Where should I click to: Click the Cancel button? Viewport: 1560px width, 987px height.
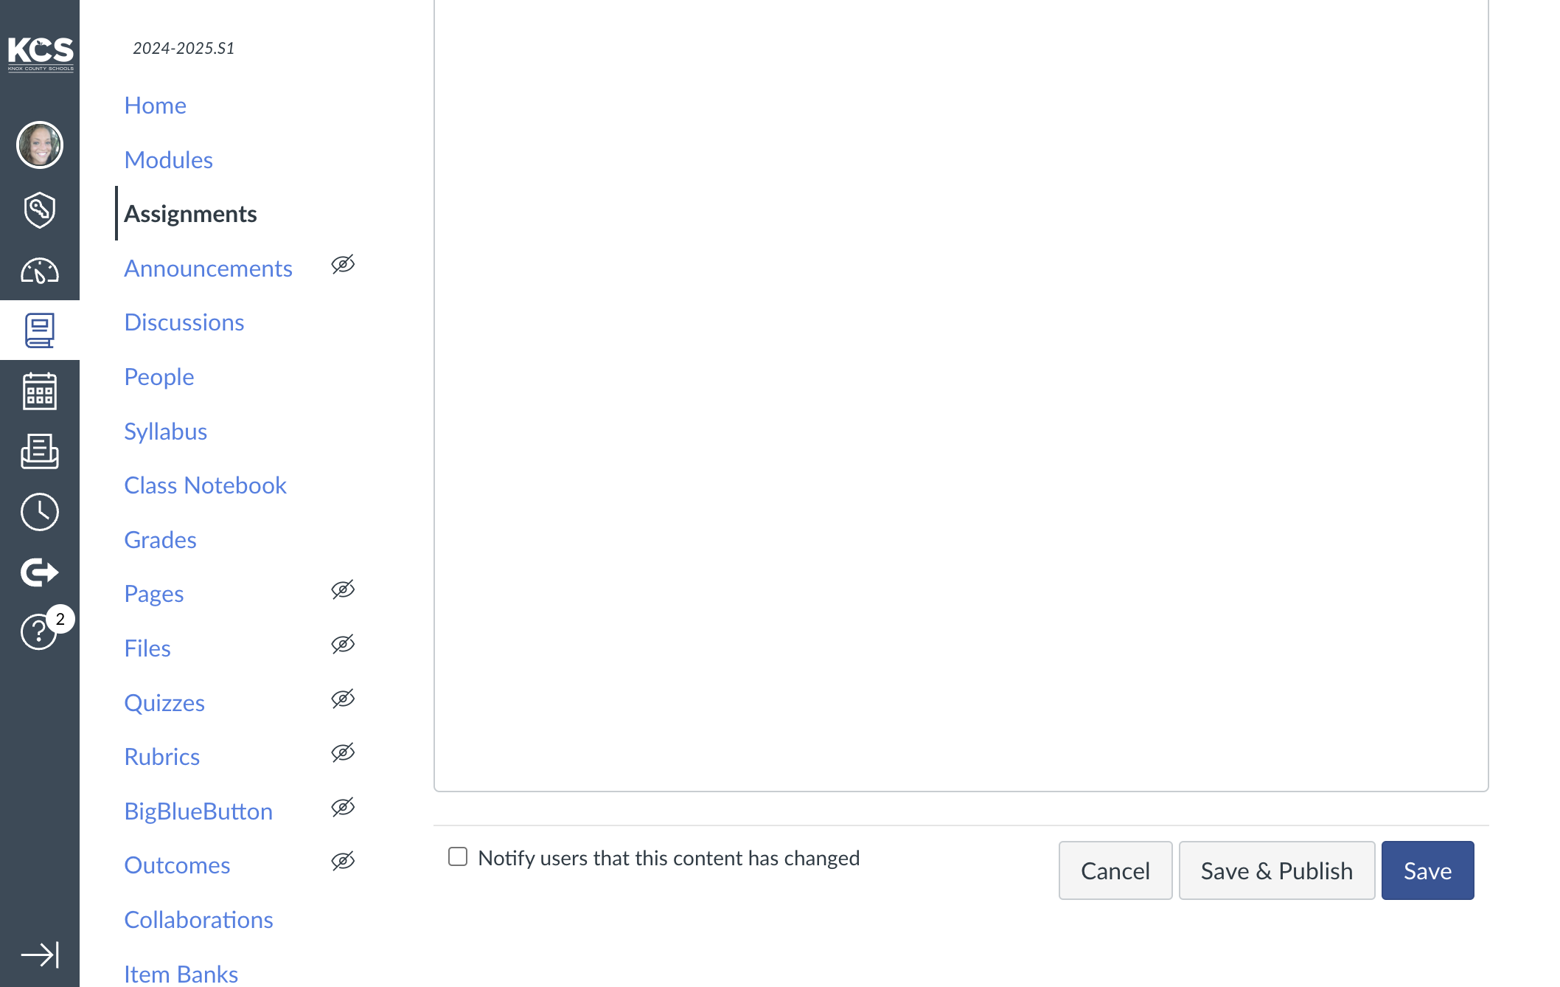tap(1115, 870)
